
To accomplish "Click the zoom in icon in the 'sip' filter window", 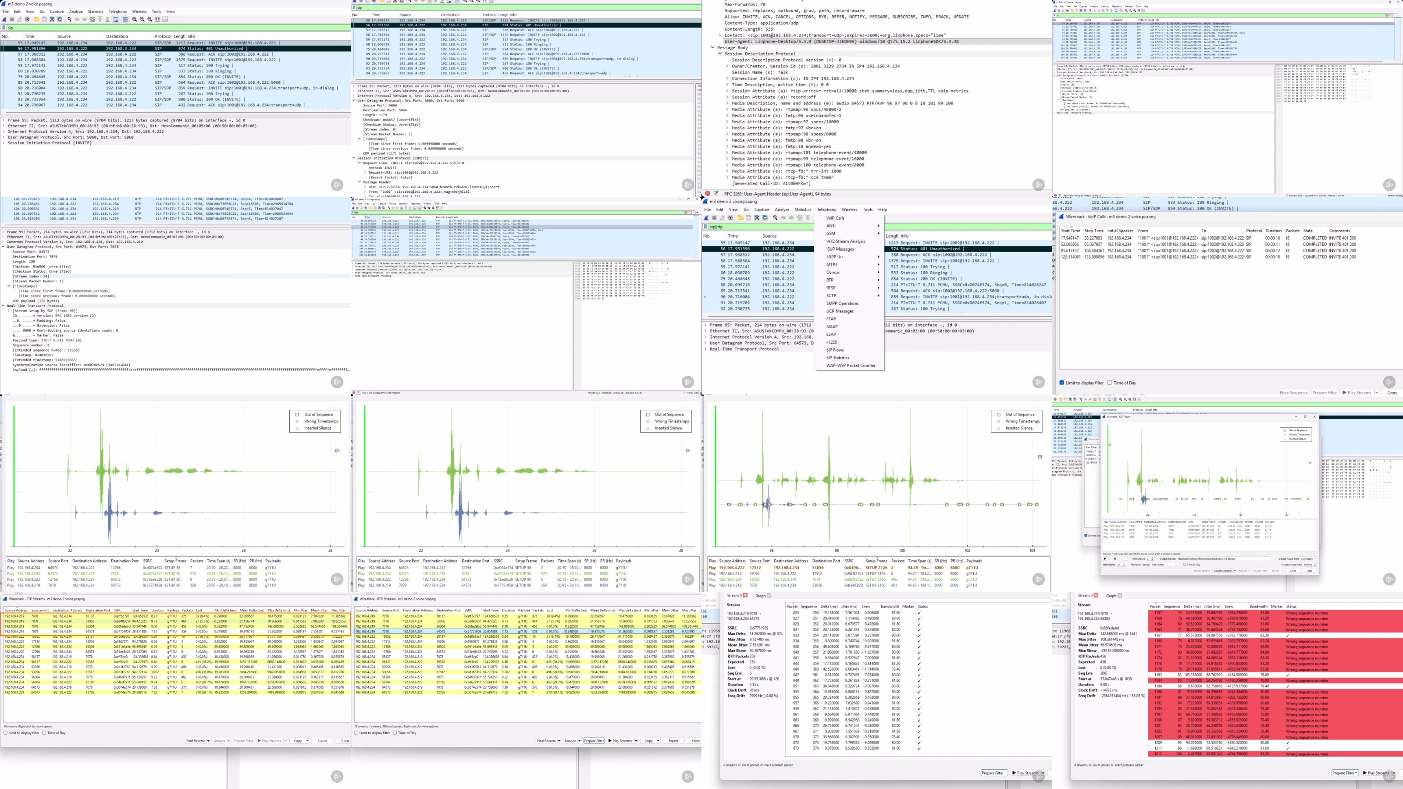I will click(135, 19).
